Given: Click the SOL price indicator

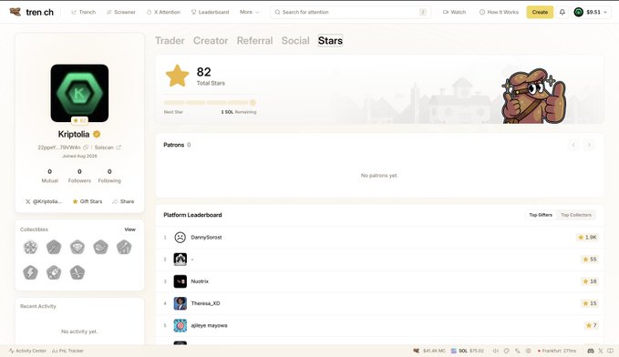Looking at the screenshot, I should pos(467,351).
